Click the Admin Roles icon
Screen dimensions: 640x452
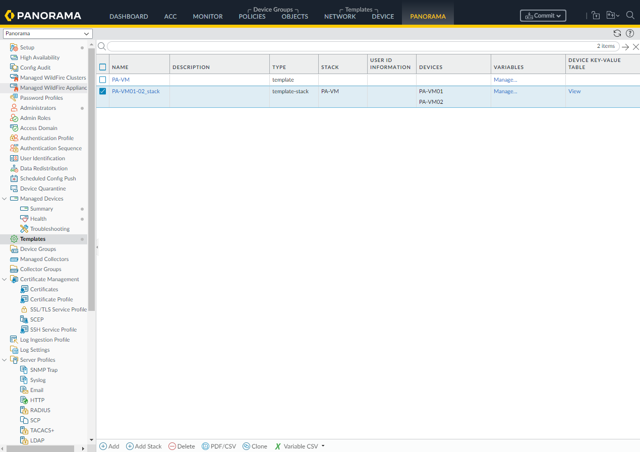(x=14, y=118)
